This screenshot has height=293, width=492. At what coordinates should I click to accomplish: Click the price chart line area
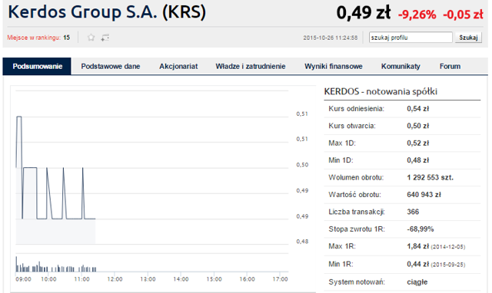click(x=152, y=167)
